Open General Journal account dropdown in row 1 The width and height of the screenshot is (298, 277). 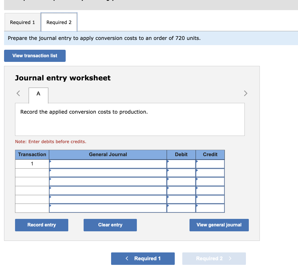(x=108, y=164)
